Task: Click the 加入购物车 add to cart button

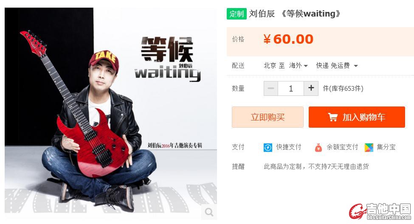Action: coord(357,117)
